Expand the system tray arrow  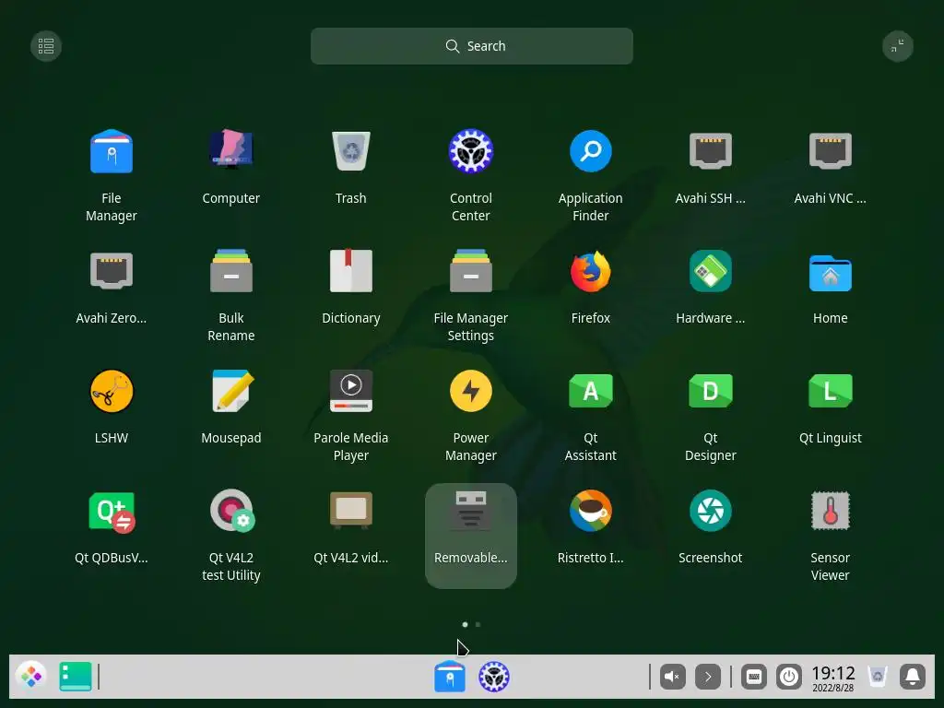pos(708,677)
